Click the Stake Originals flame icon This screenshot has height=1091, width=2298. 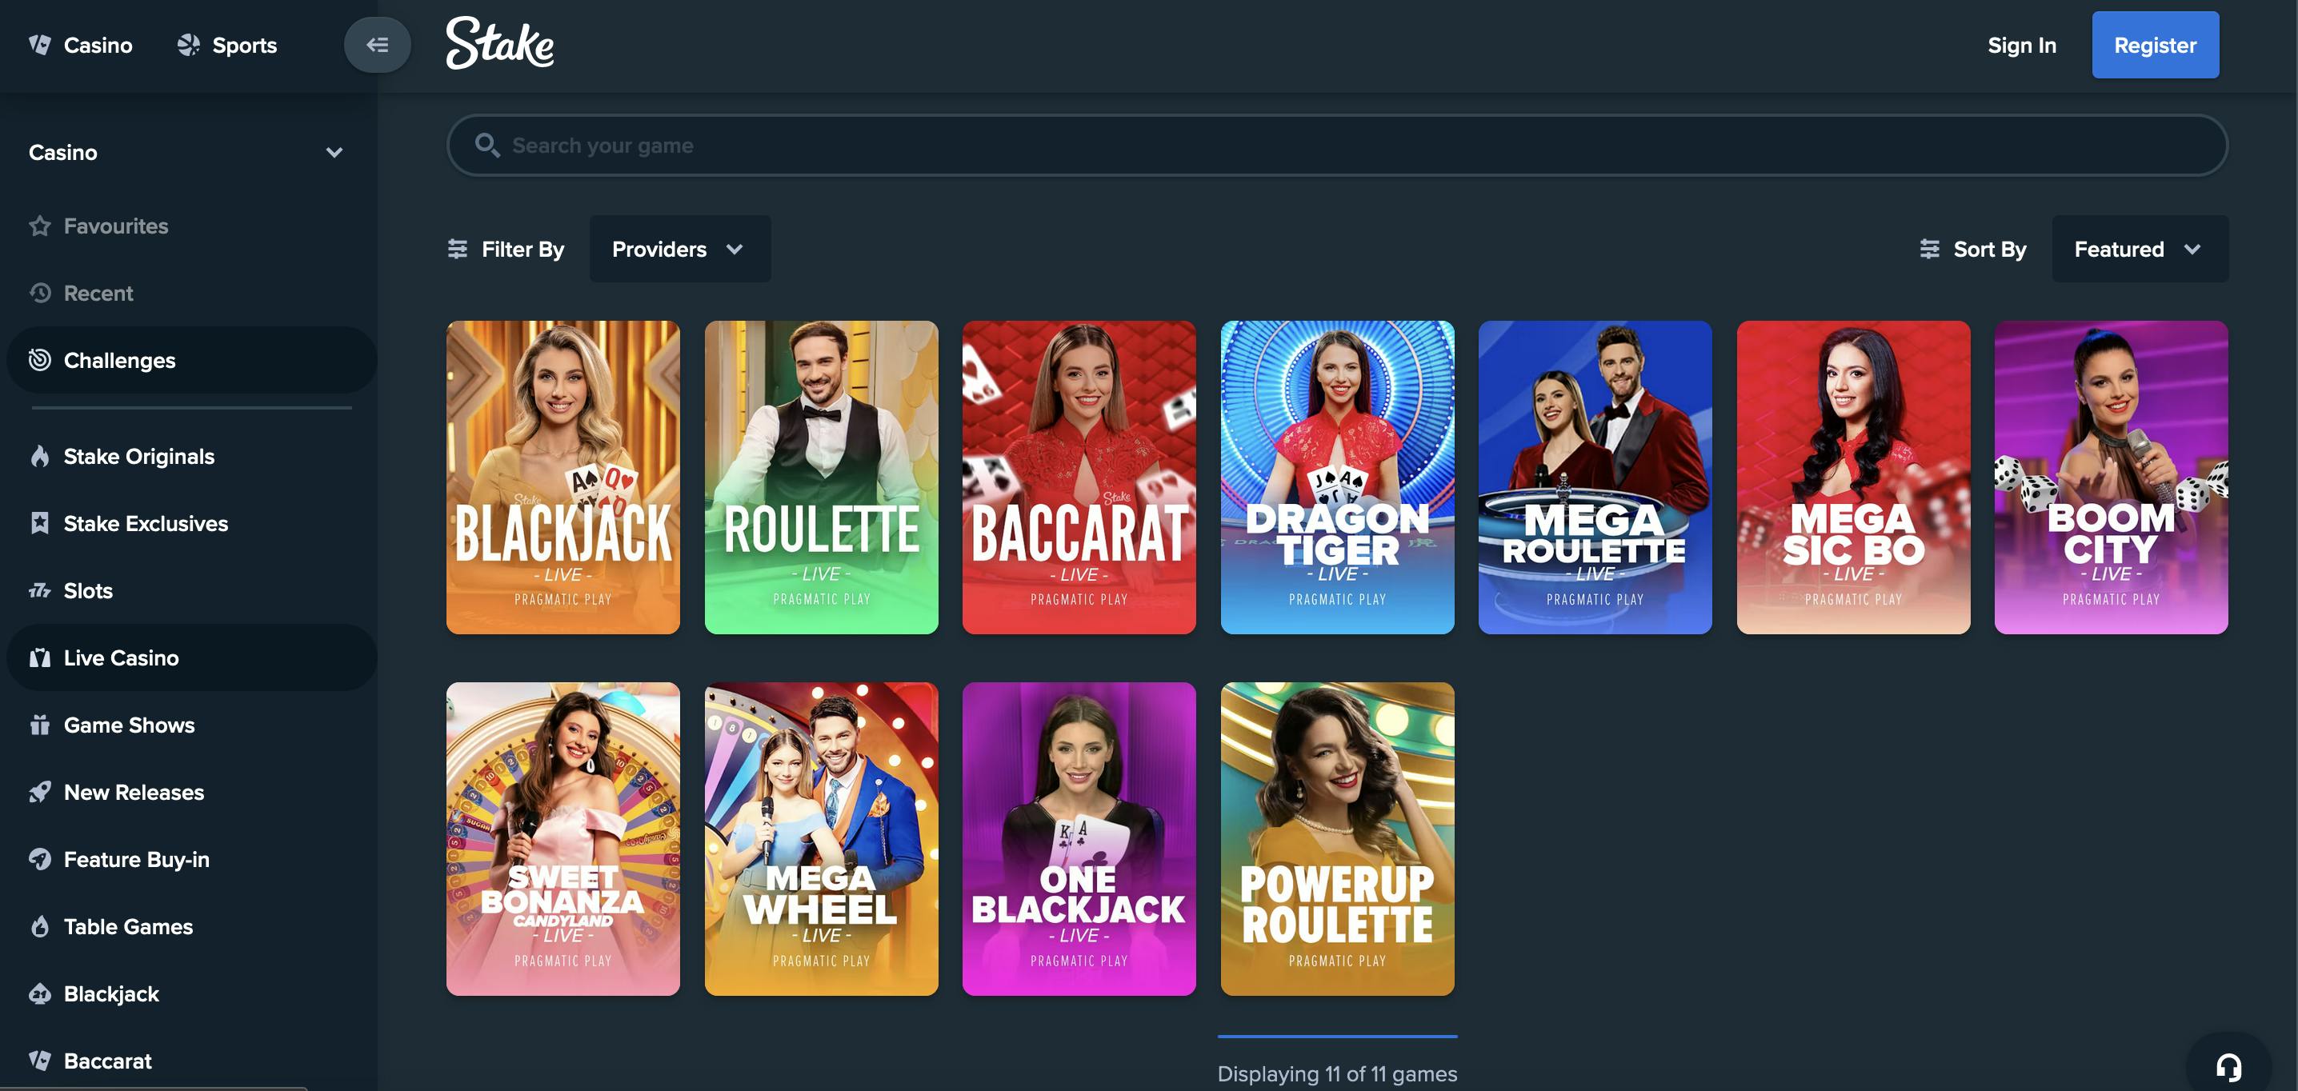(40, 456)
